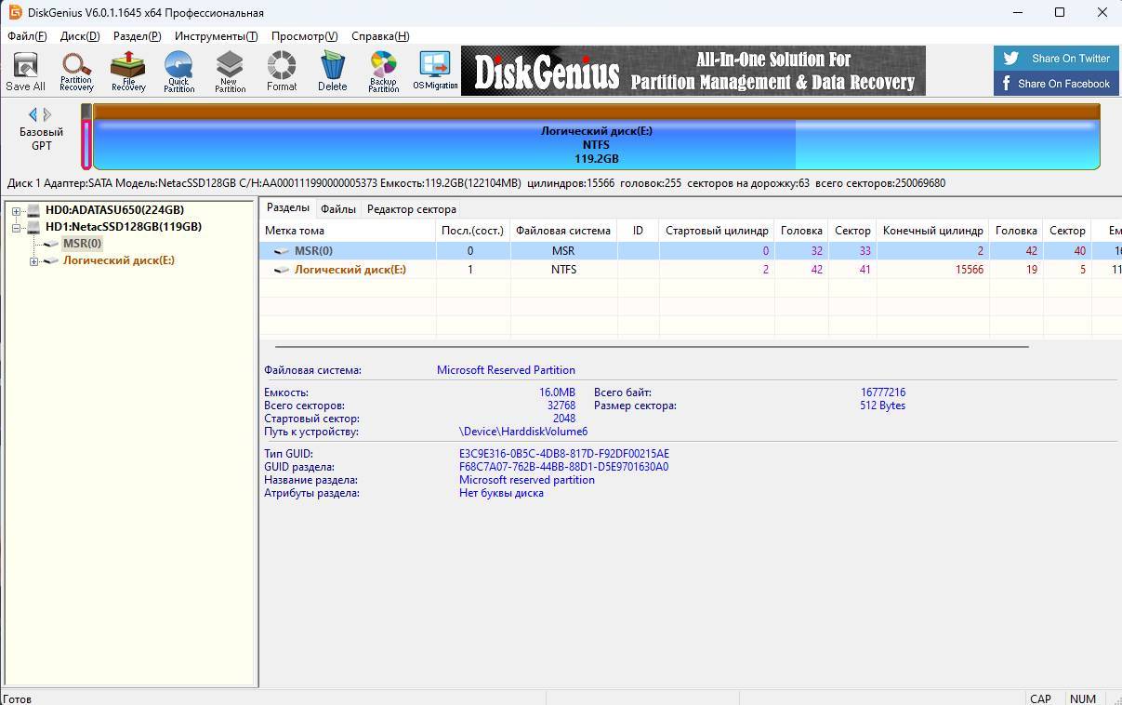Create a New Partition

tap(230, 71)
